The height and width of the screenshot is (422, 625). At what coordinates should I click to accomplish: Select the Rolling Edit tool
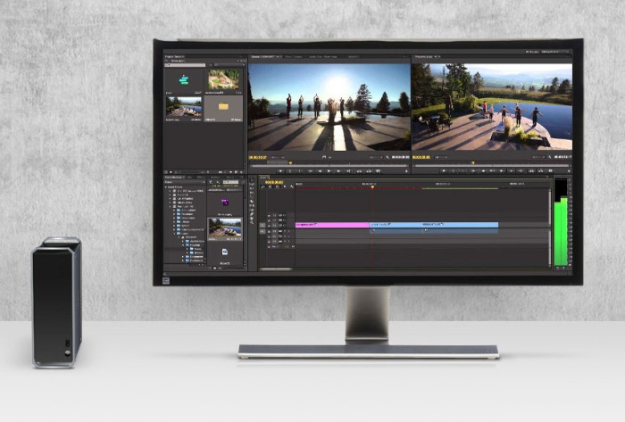click(x=252, y=193)
